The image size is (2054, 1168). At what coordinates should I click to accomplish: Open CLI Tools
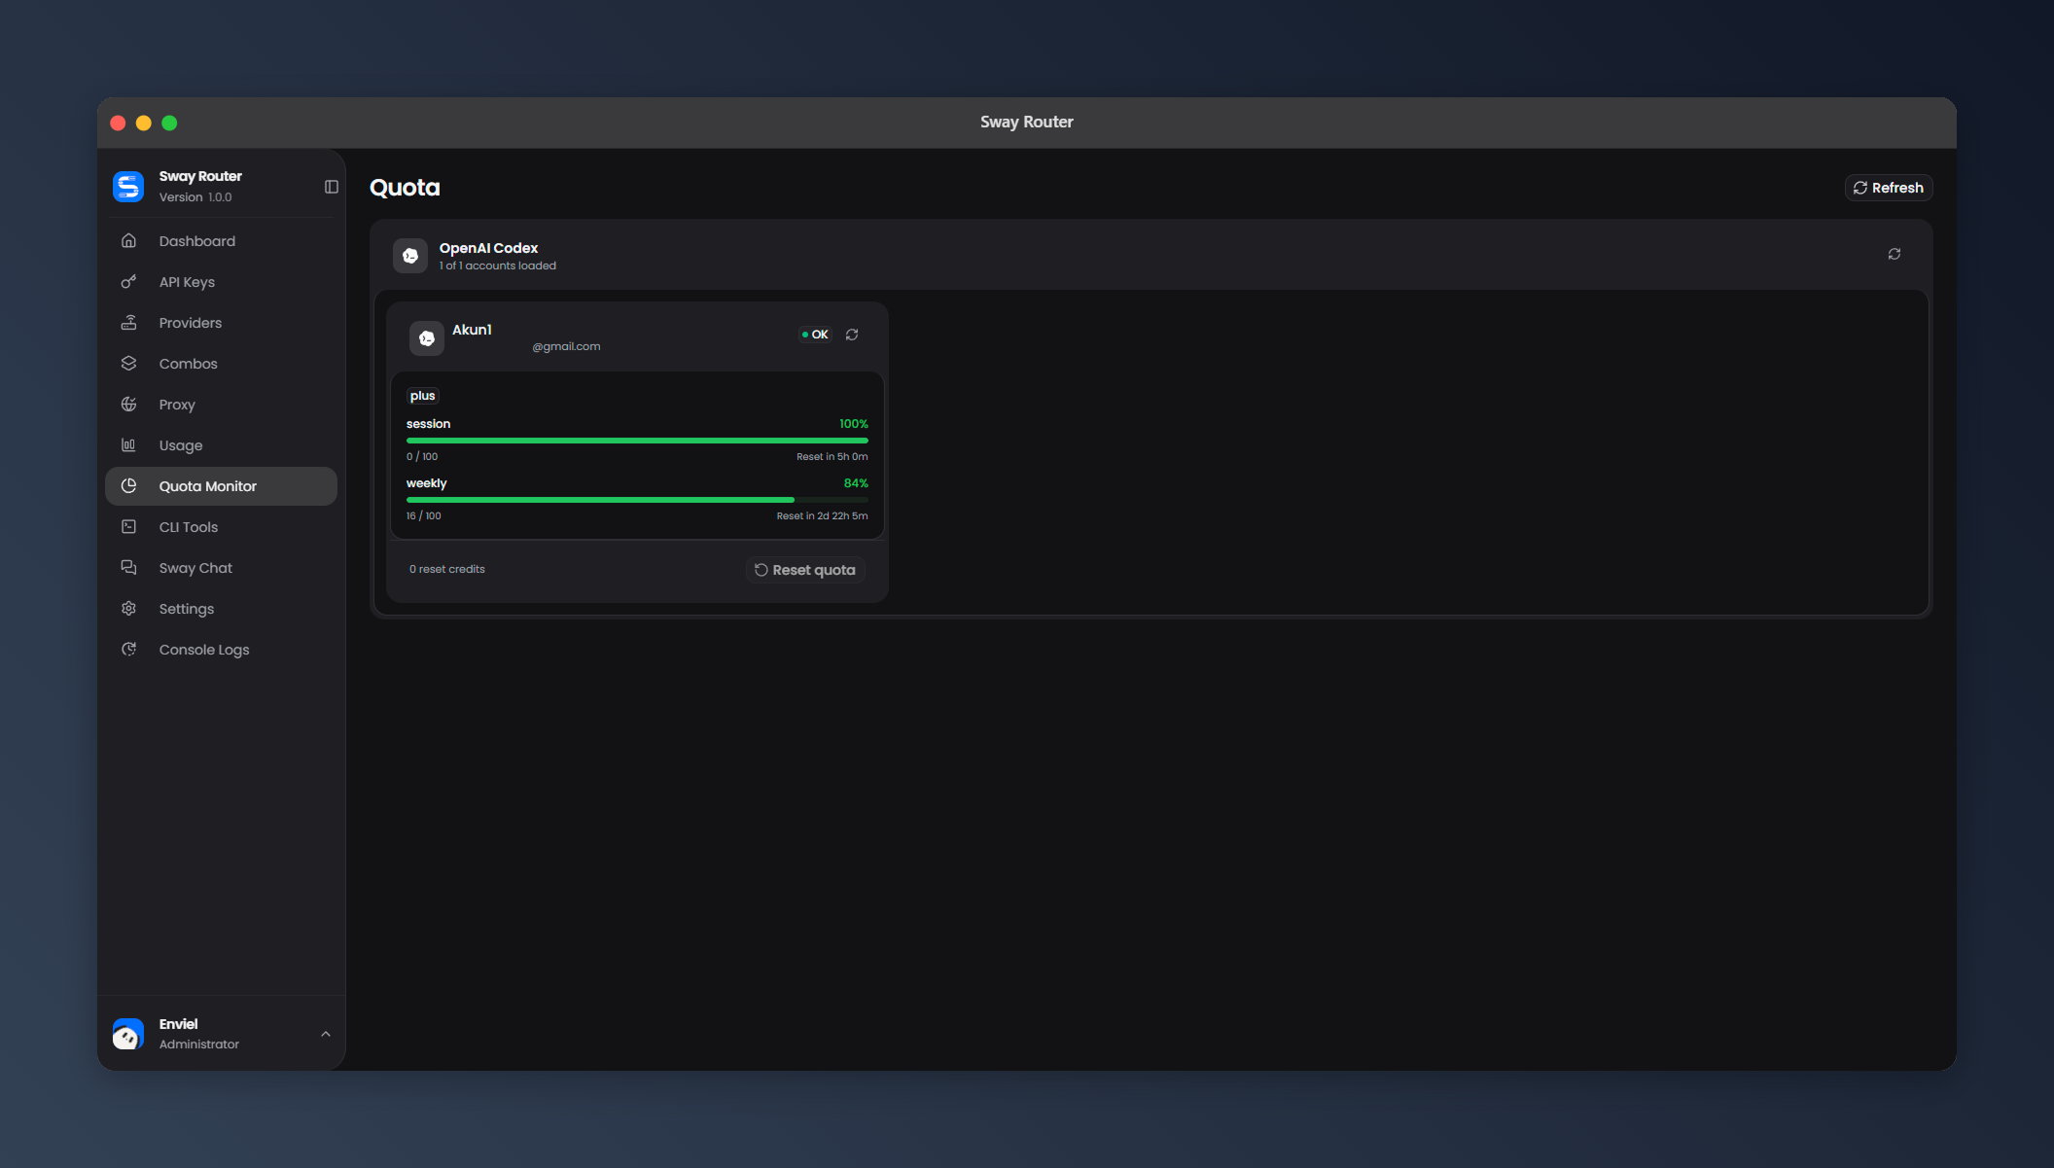(x=221, y=527)
